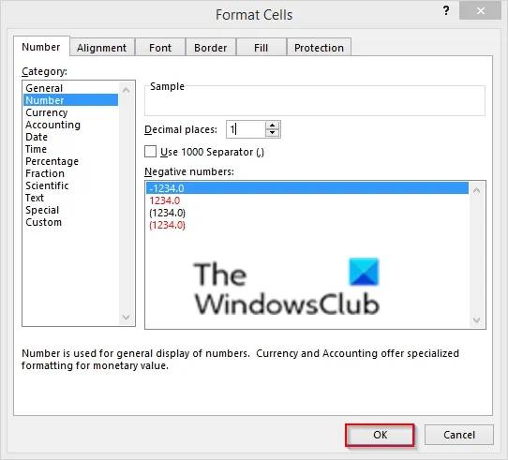Decrease decimal places with down spinner arrow
This screenshot has width=508, height=460.
(x=272, y=133)
